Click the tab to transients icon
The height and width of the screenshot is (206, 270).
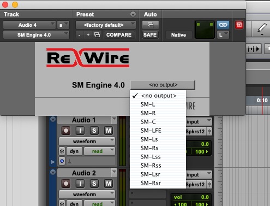point(254,49)
